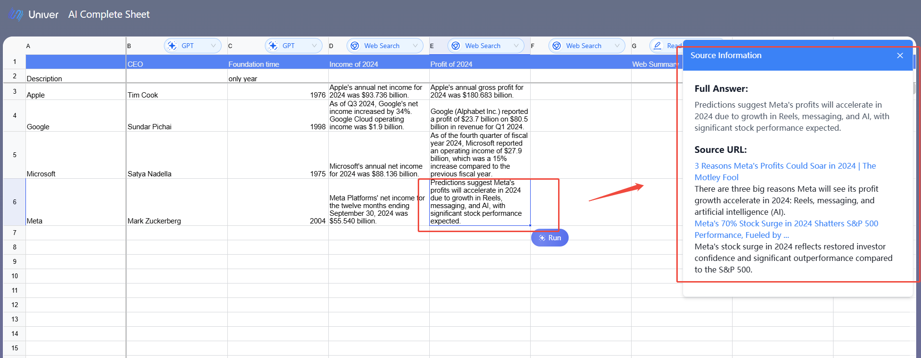Click the Univer logo icon

(x=16, y=14)
